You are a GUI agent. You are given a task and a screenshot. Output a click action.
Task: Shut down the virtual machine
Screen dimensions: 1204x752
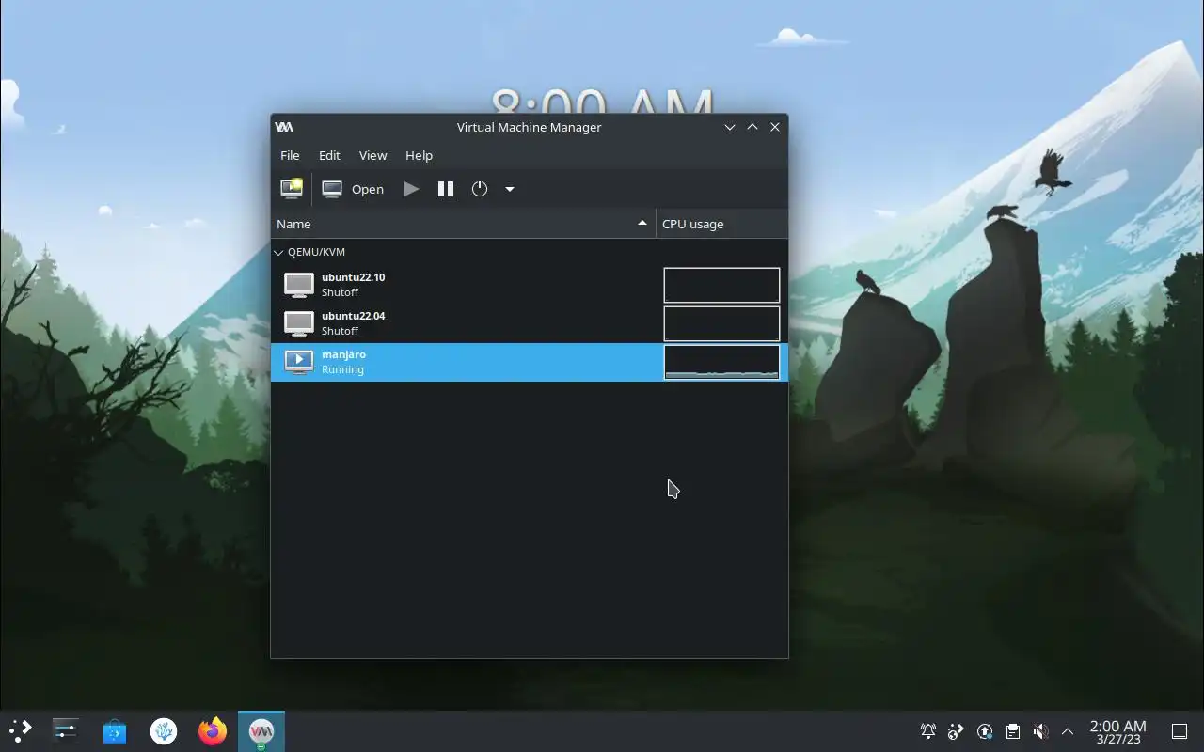(480, 189)
